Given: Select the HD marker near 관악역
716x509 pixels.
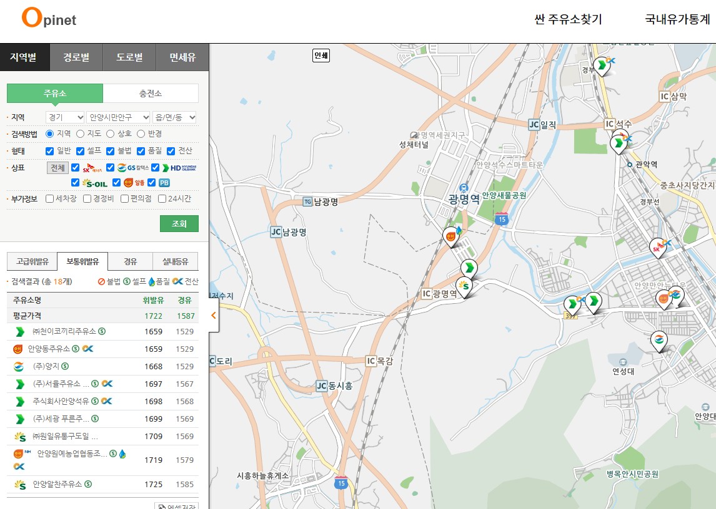Looking at the screenshot, I should pos(619,143).
